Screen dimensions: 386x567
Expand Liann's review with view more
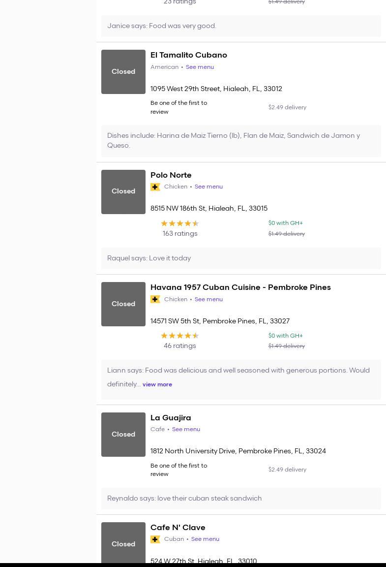tap(157, 384)
